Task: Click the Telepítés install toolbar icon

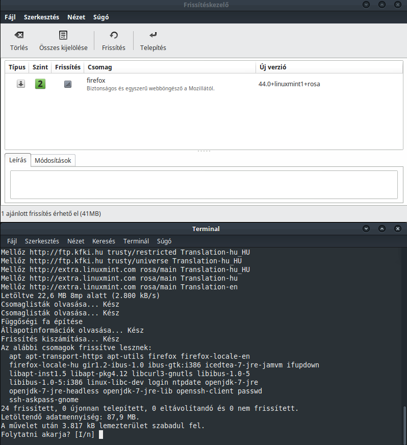Action: click(153, 35)
